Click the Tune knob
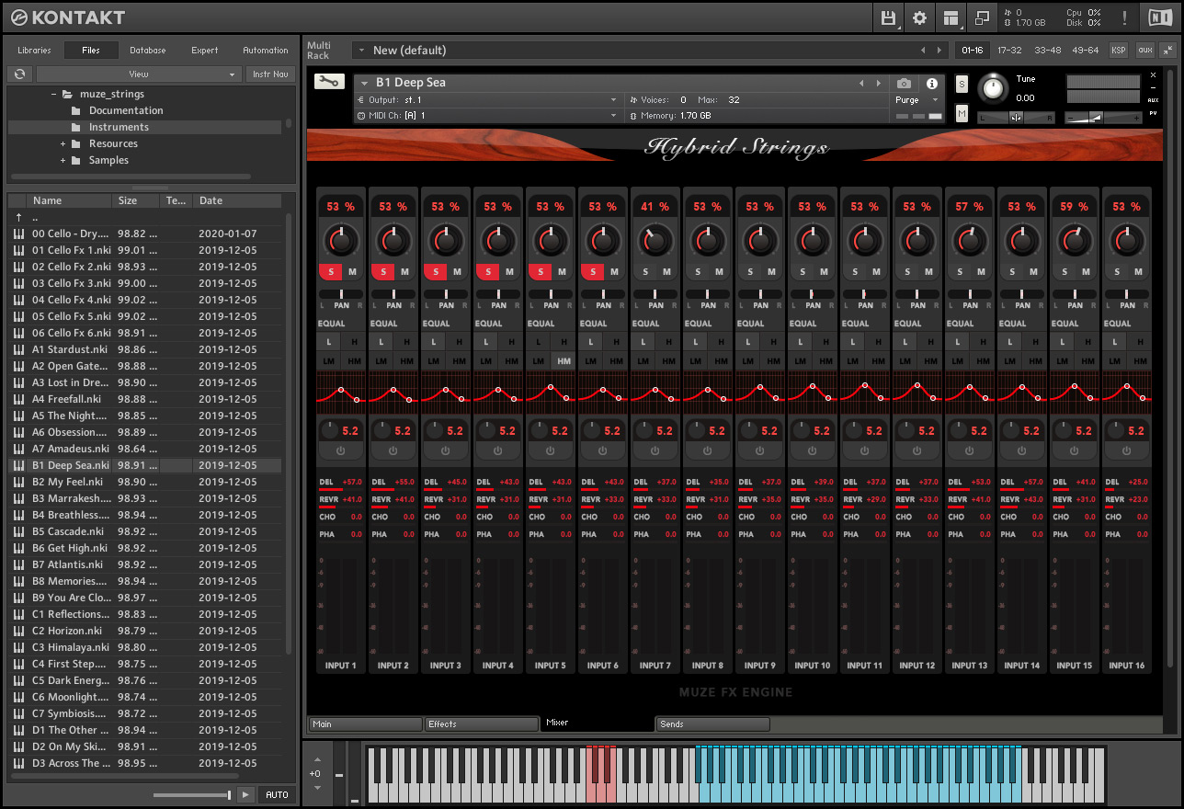The height and width of the screenshot is (809, 1184). 992,88
